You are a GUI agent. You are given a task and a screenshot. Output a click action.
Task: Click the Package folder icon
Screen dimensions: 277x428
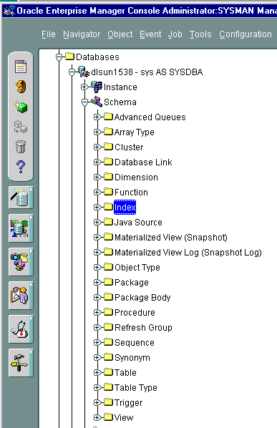(108, 282)
